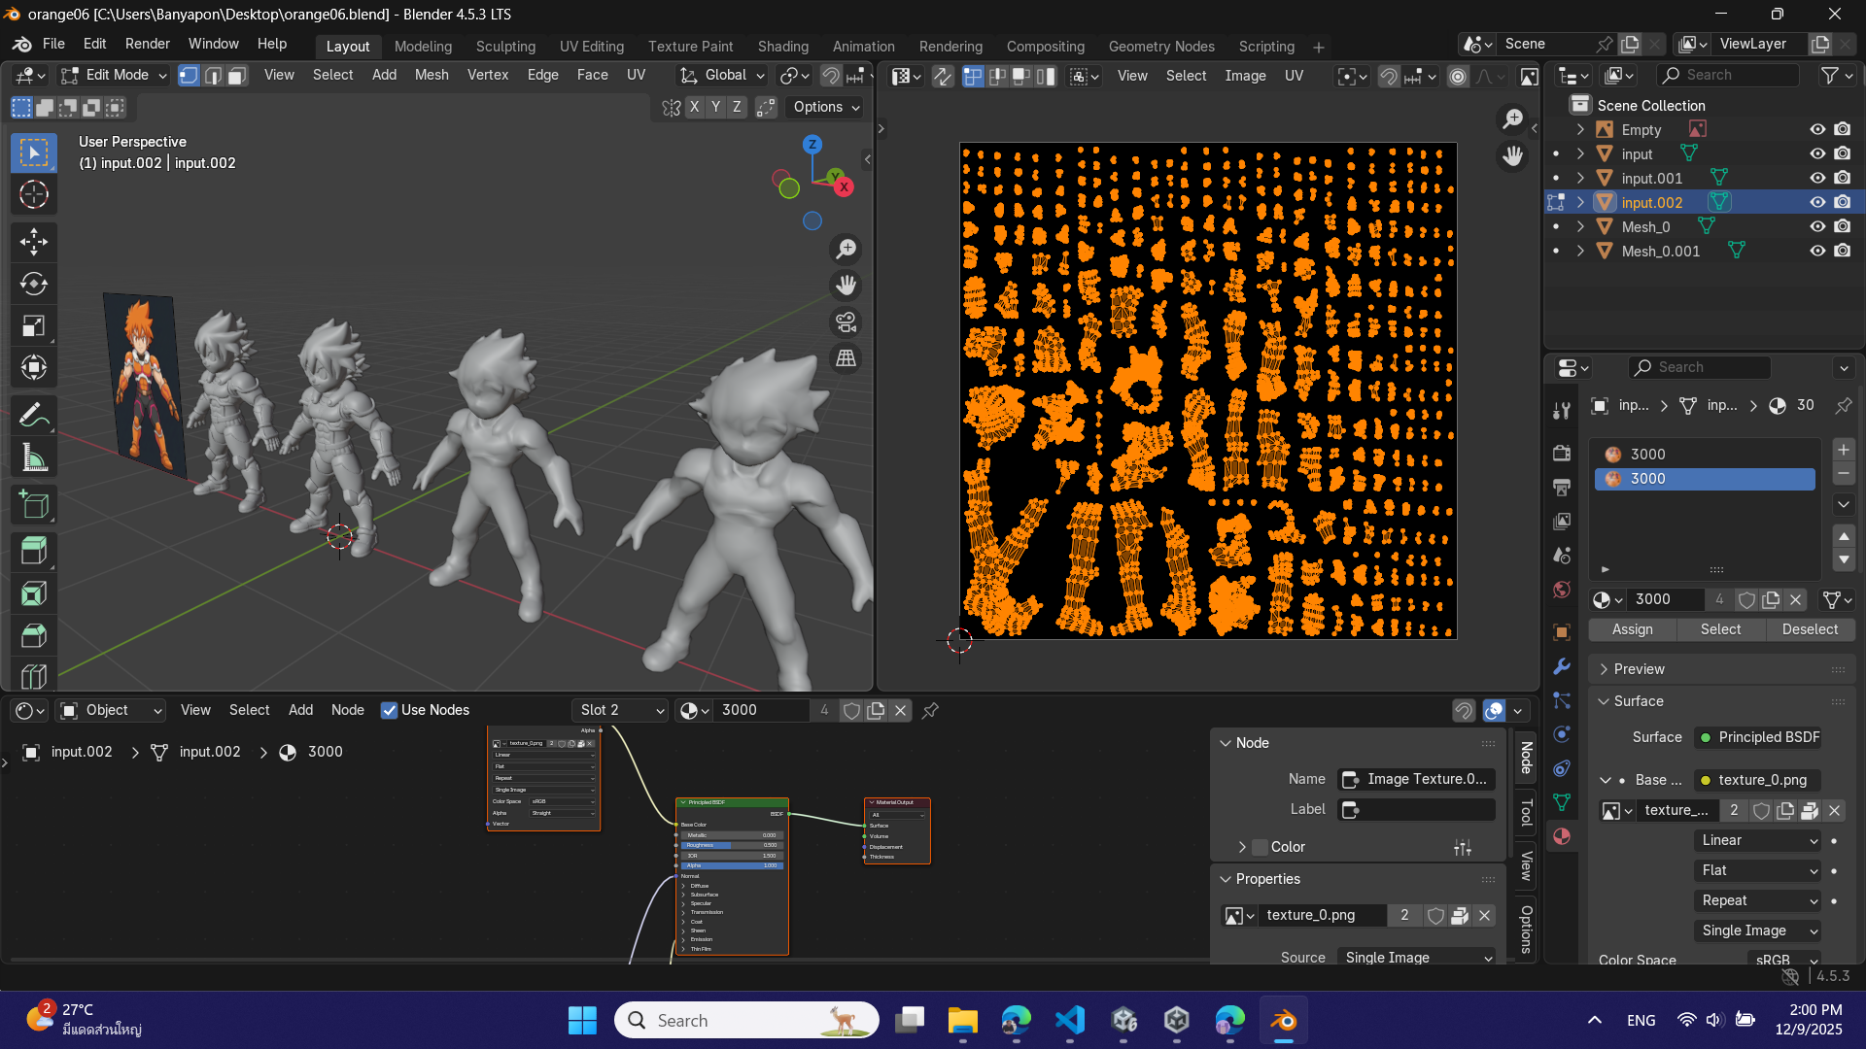Viewport: 1866px width, 1049px height.
Task: Hide input.001 in viewport via eye icon
Action: tap(1816, 178)
